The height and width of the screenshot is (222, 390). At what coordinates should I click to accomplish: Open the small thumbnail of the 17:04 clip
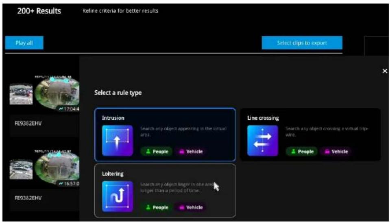coord(21,94)
